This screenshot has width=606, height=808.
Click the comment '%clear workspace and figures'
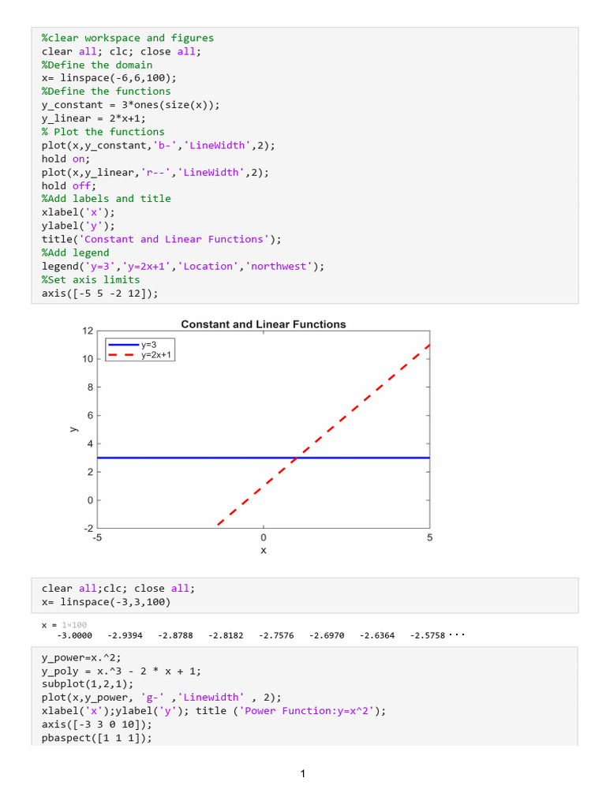(127, 38)
